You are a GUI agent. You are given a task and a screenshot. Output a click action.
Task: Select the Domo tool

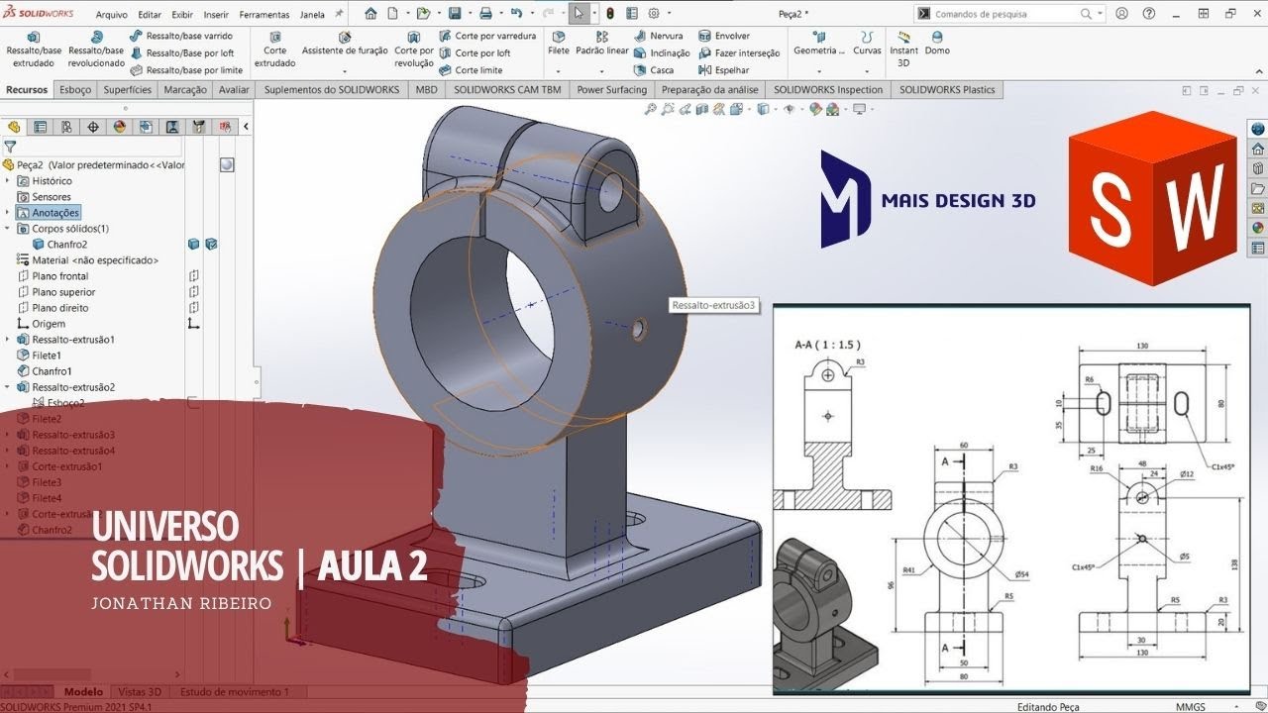pos(937,44)
